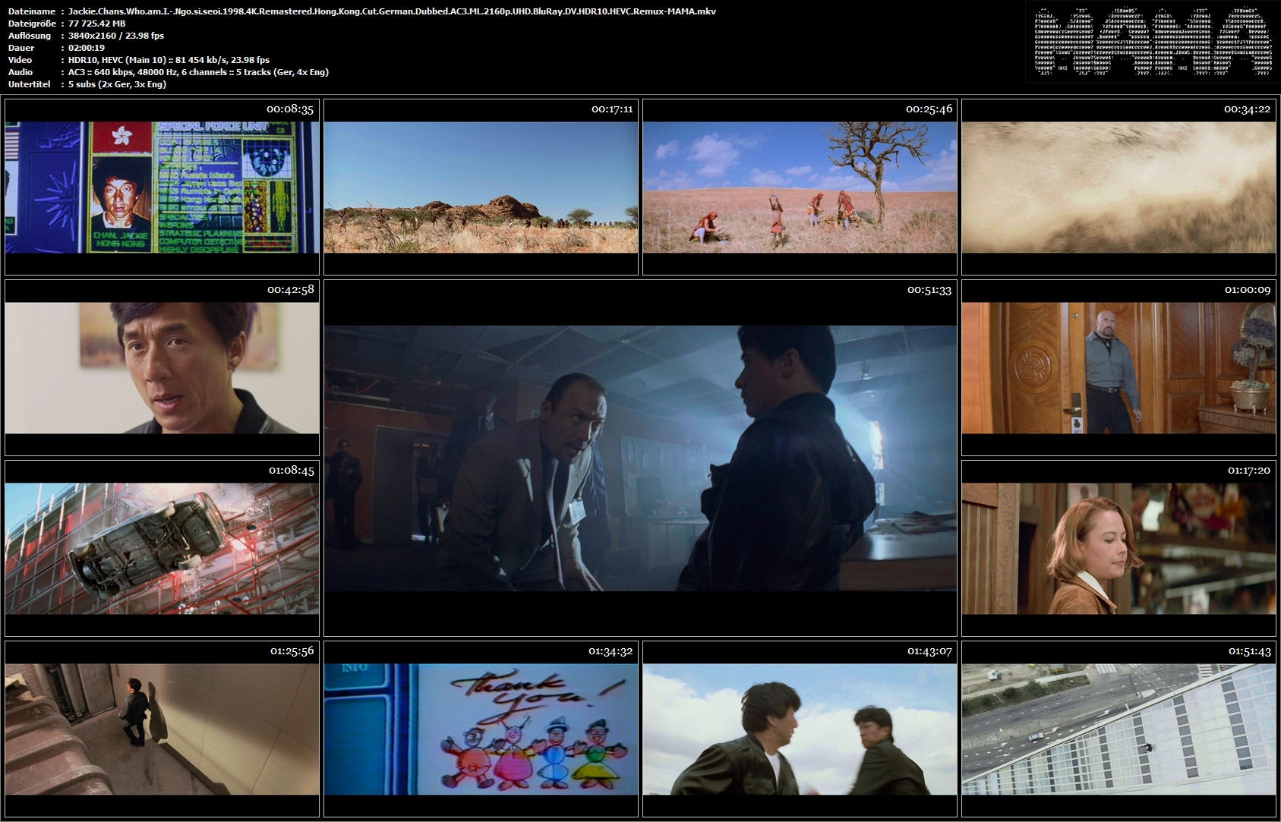Click the '01:43:07' timestamp

[x=929, y=651]
